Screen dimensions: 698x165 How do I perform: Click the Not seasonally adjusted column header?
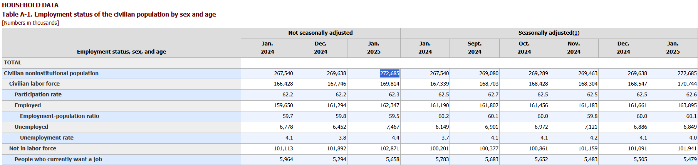(320, 33)
